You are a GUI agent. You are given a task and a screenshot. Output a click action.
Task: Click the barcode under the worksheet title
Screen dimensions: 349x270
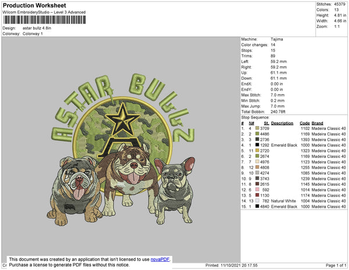(x=44, y=20)
